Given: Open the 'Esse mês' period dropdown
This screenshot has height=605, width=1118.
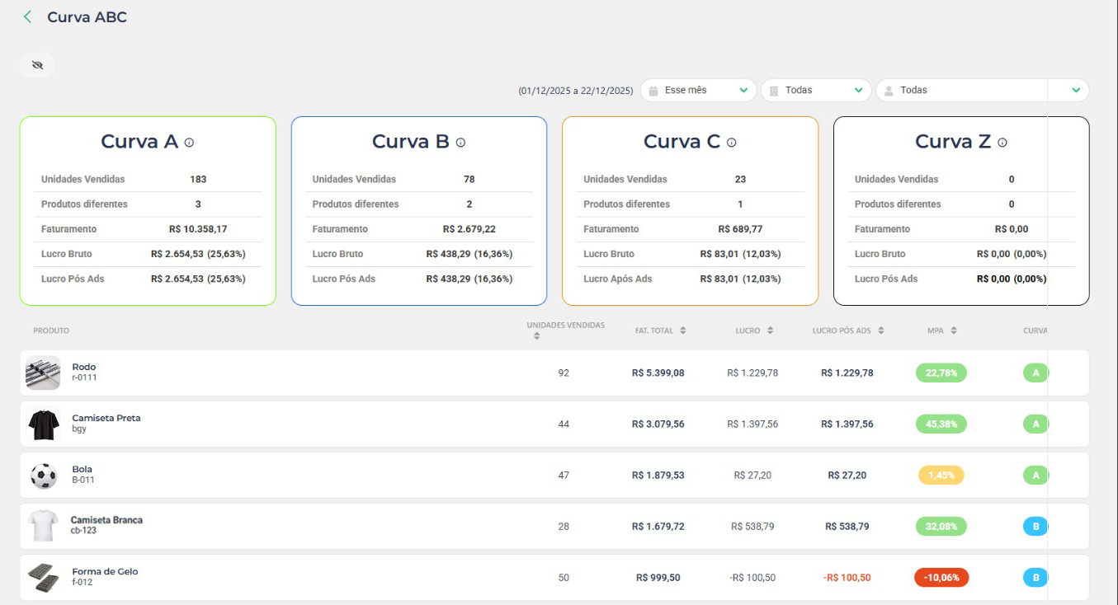Looking at the screenshot, I should click(x=698, y=90).
